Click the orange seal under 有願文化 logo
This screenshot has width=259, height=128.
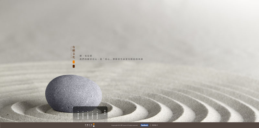pos(74,62)
